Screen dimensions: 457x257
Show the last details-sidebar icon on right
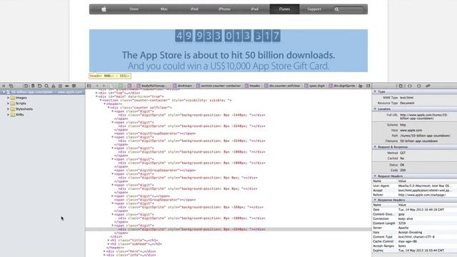coord(428,86)
